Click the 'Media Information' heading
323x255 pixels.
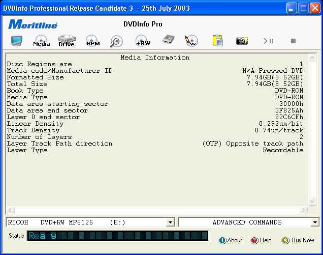click(x=155, y=58)
